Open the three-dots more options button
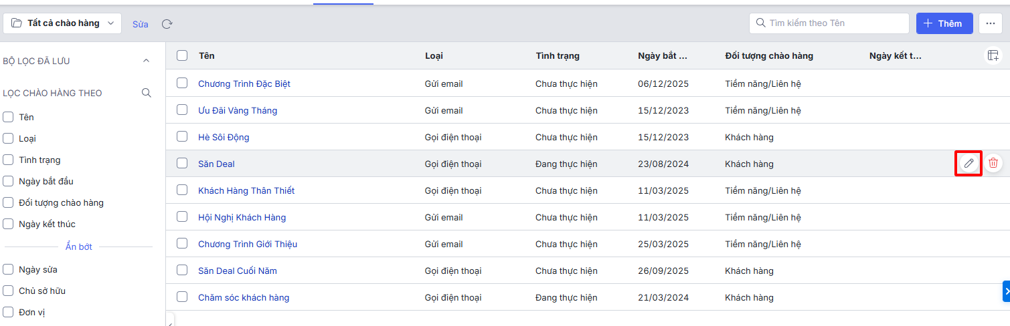The width and height of the screenshot is (1010, 326). pos(991,23)
